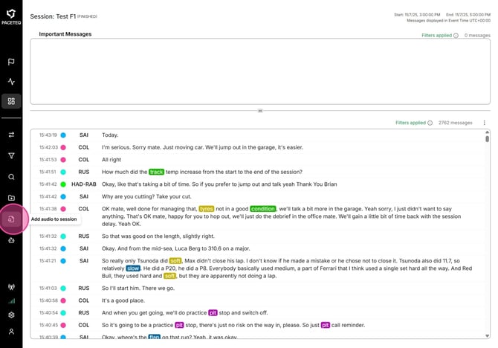498x348 pixels.
Task: Click the PACETEQ logo
Action: coord(11,17)
